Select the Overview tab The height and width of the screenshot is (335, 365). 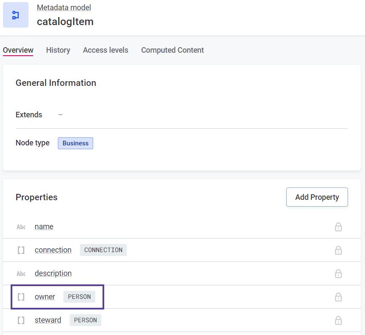18,50
